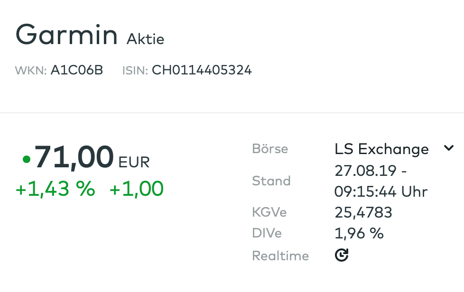Click the ISIN number CH0114405324

point(202,71)
